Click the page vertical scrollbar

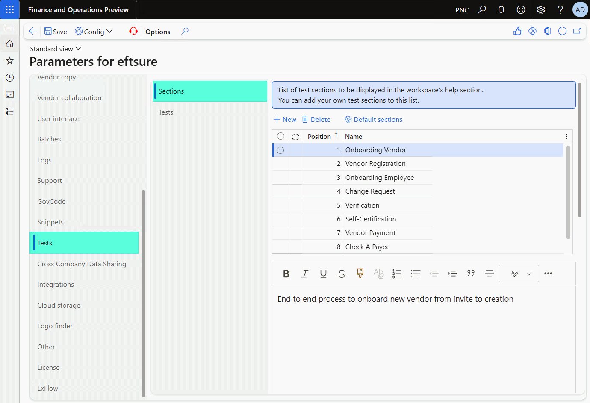pyautogui.click(x=580, y=150)
